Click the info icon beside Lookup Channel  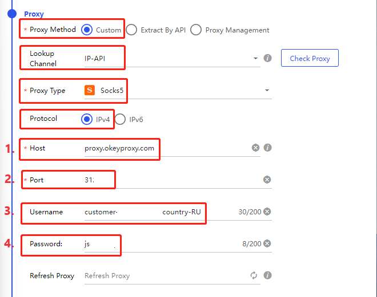tap(267, 58)
